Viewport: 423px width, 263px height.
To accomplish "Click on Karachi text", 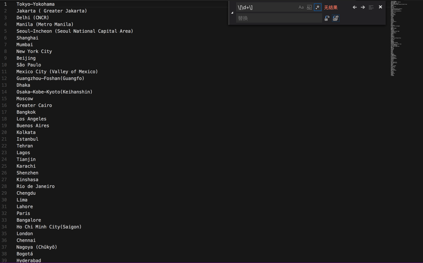I will click(x=26, y=166).
